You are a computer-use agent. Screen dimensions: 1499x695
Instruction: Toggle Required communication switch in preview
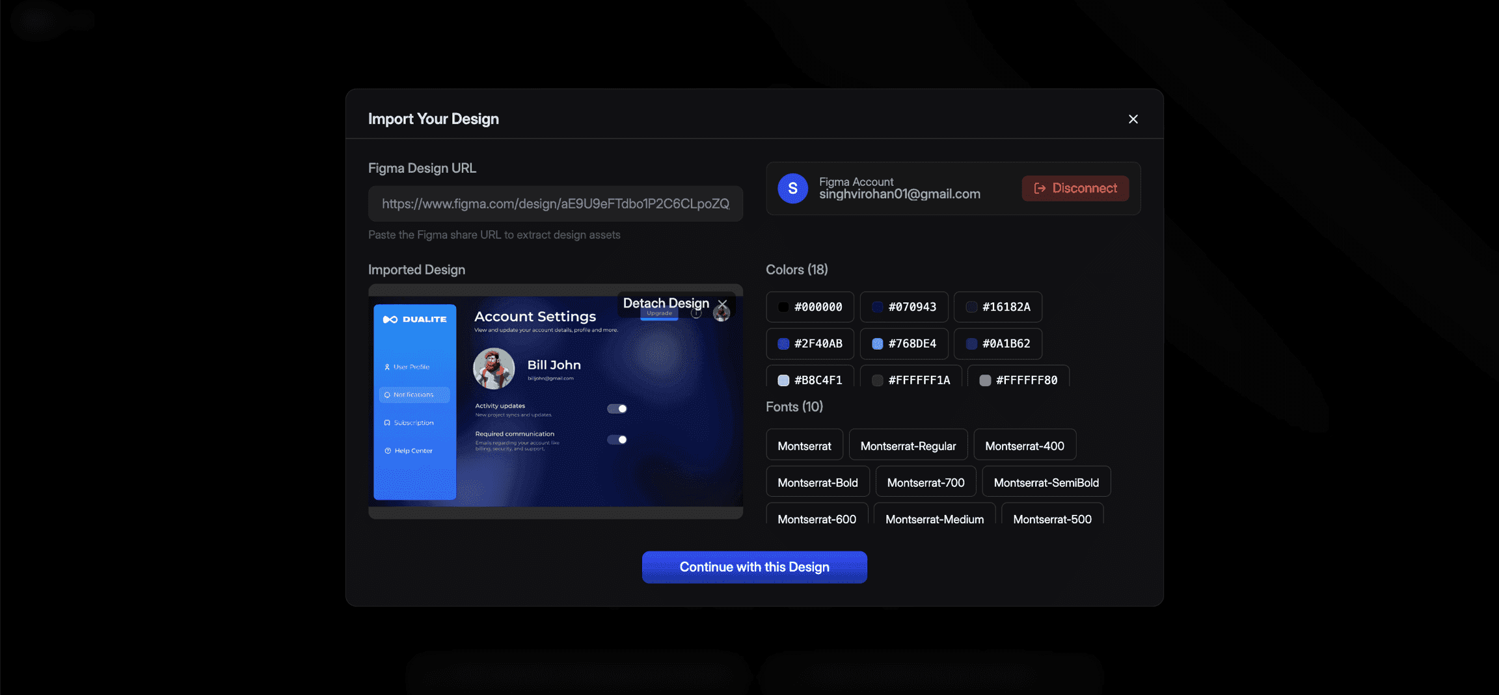616,440
